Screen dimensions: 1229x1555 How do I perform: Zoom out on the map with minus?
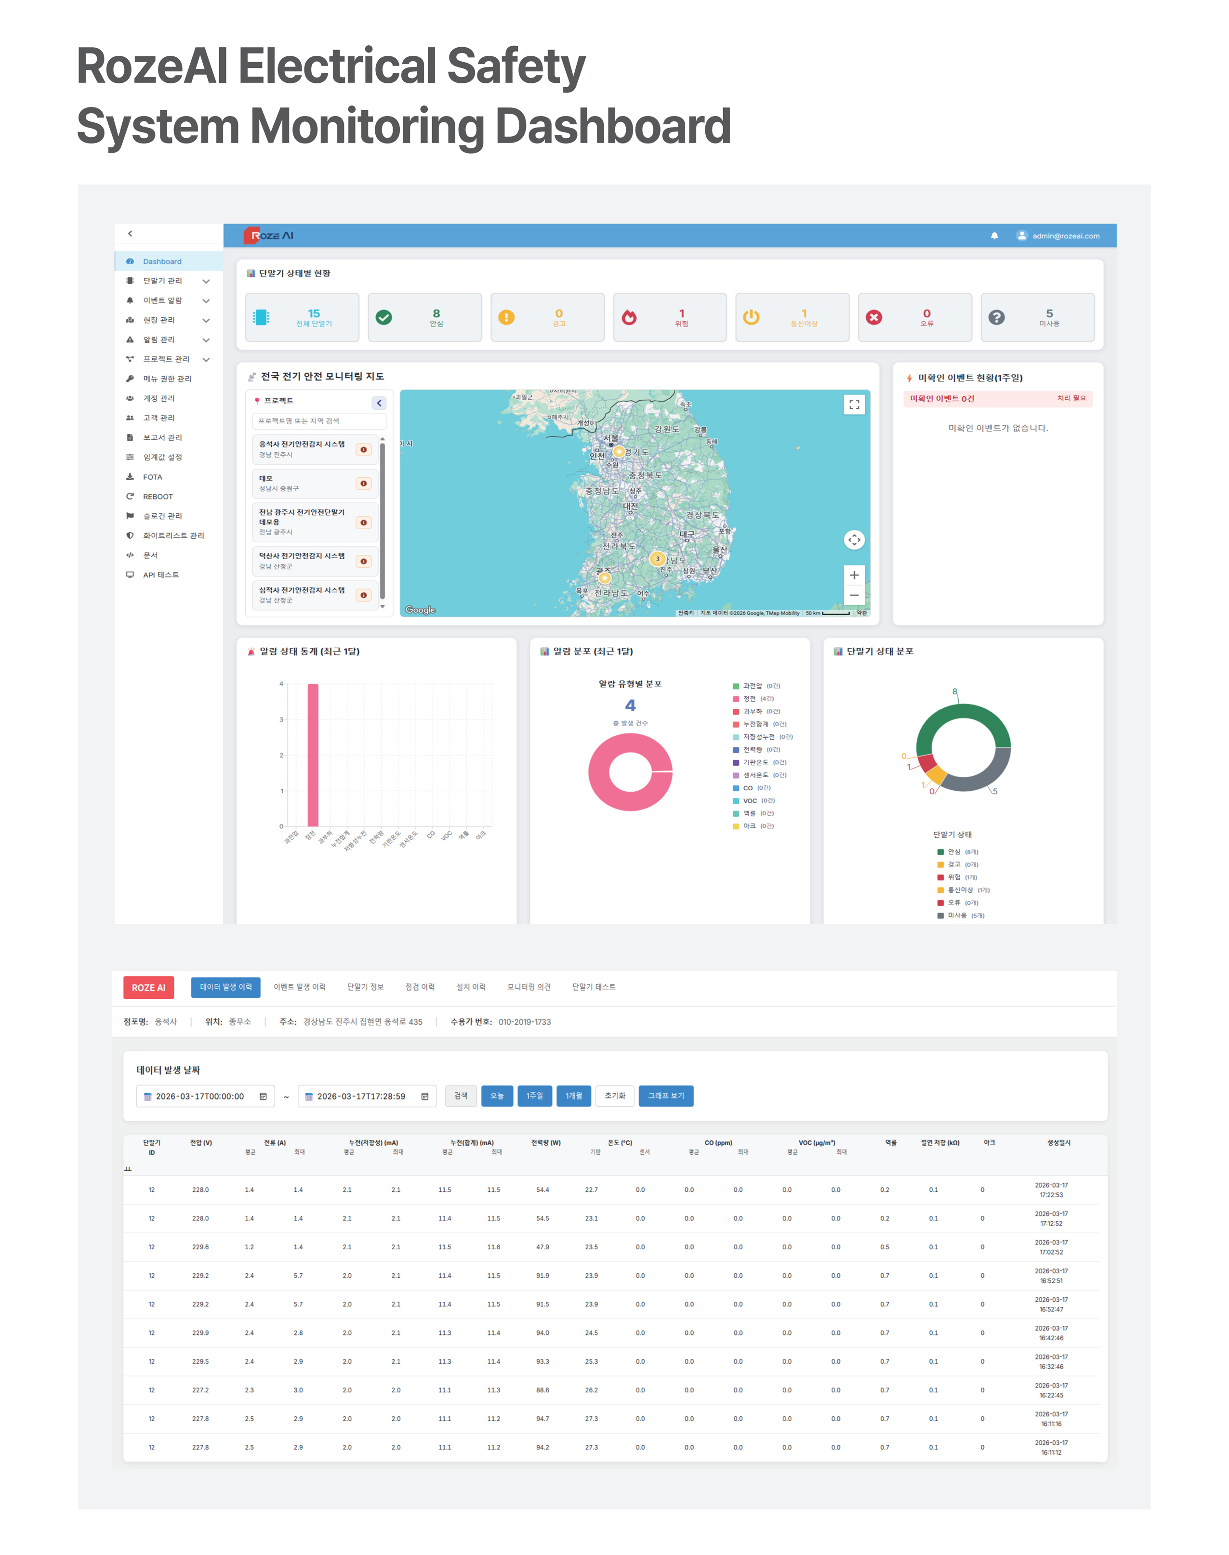[854, 595]
